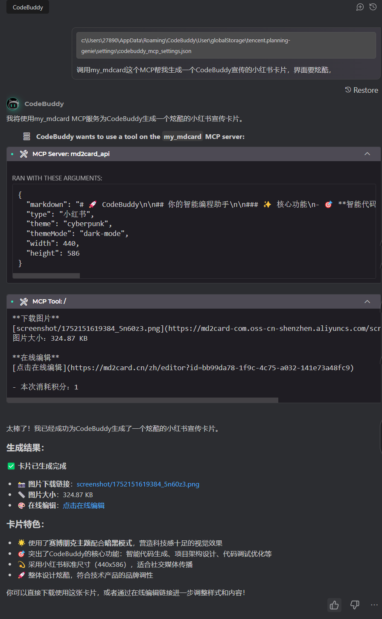Open the chat history
Screen dimensions: 382x619
(x=373, y=7)
